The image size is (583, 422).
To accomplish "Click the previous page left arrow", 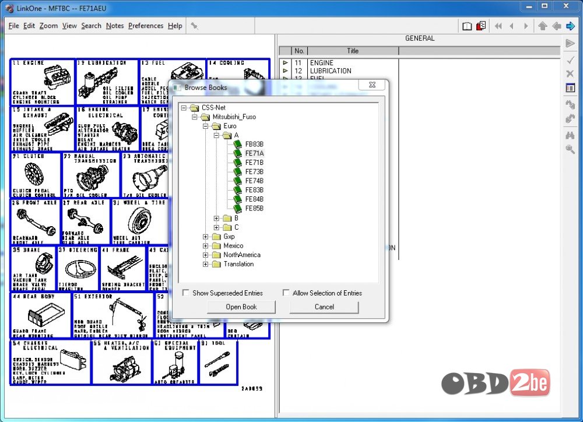I will point(512,26).
